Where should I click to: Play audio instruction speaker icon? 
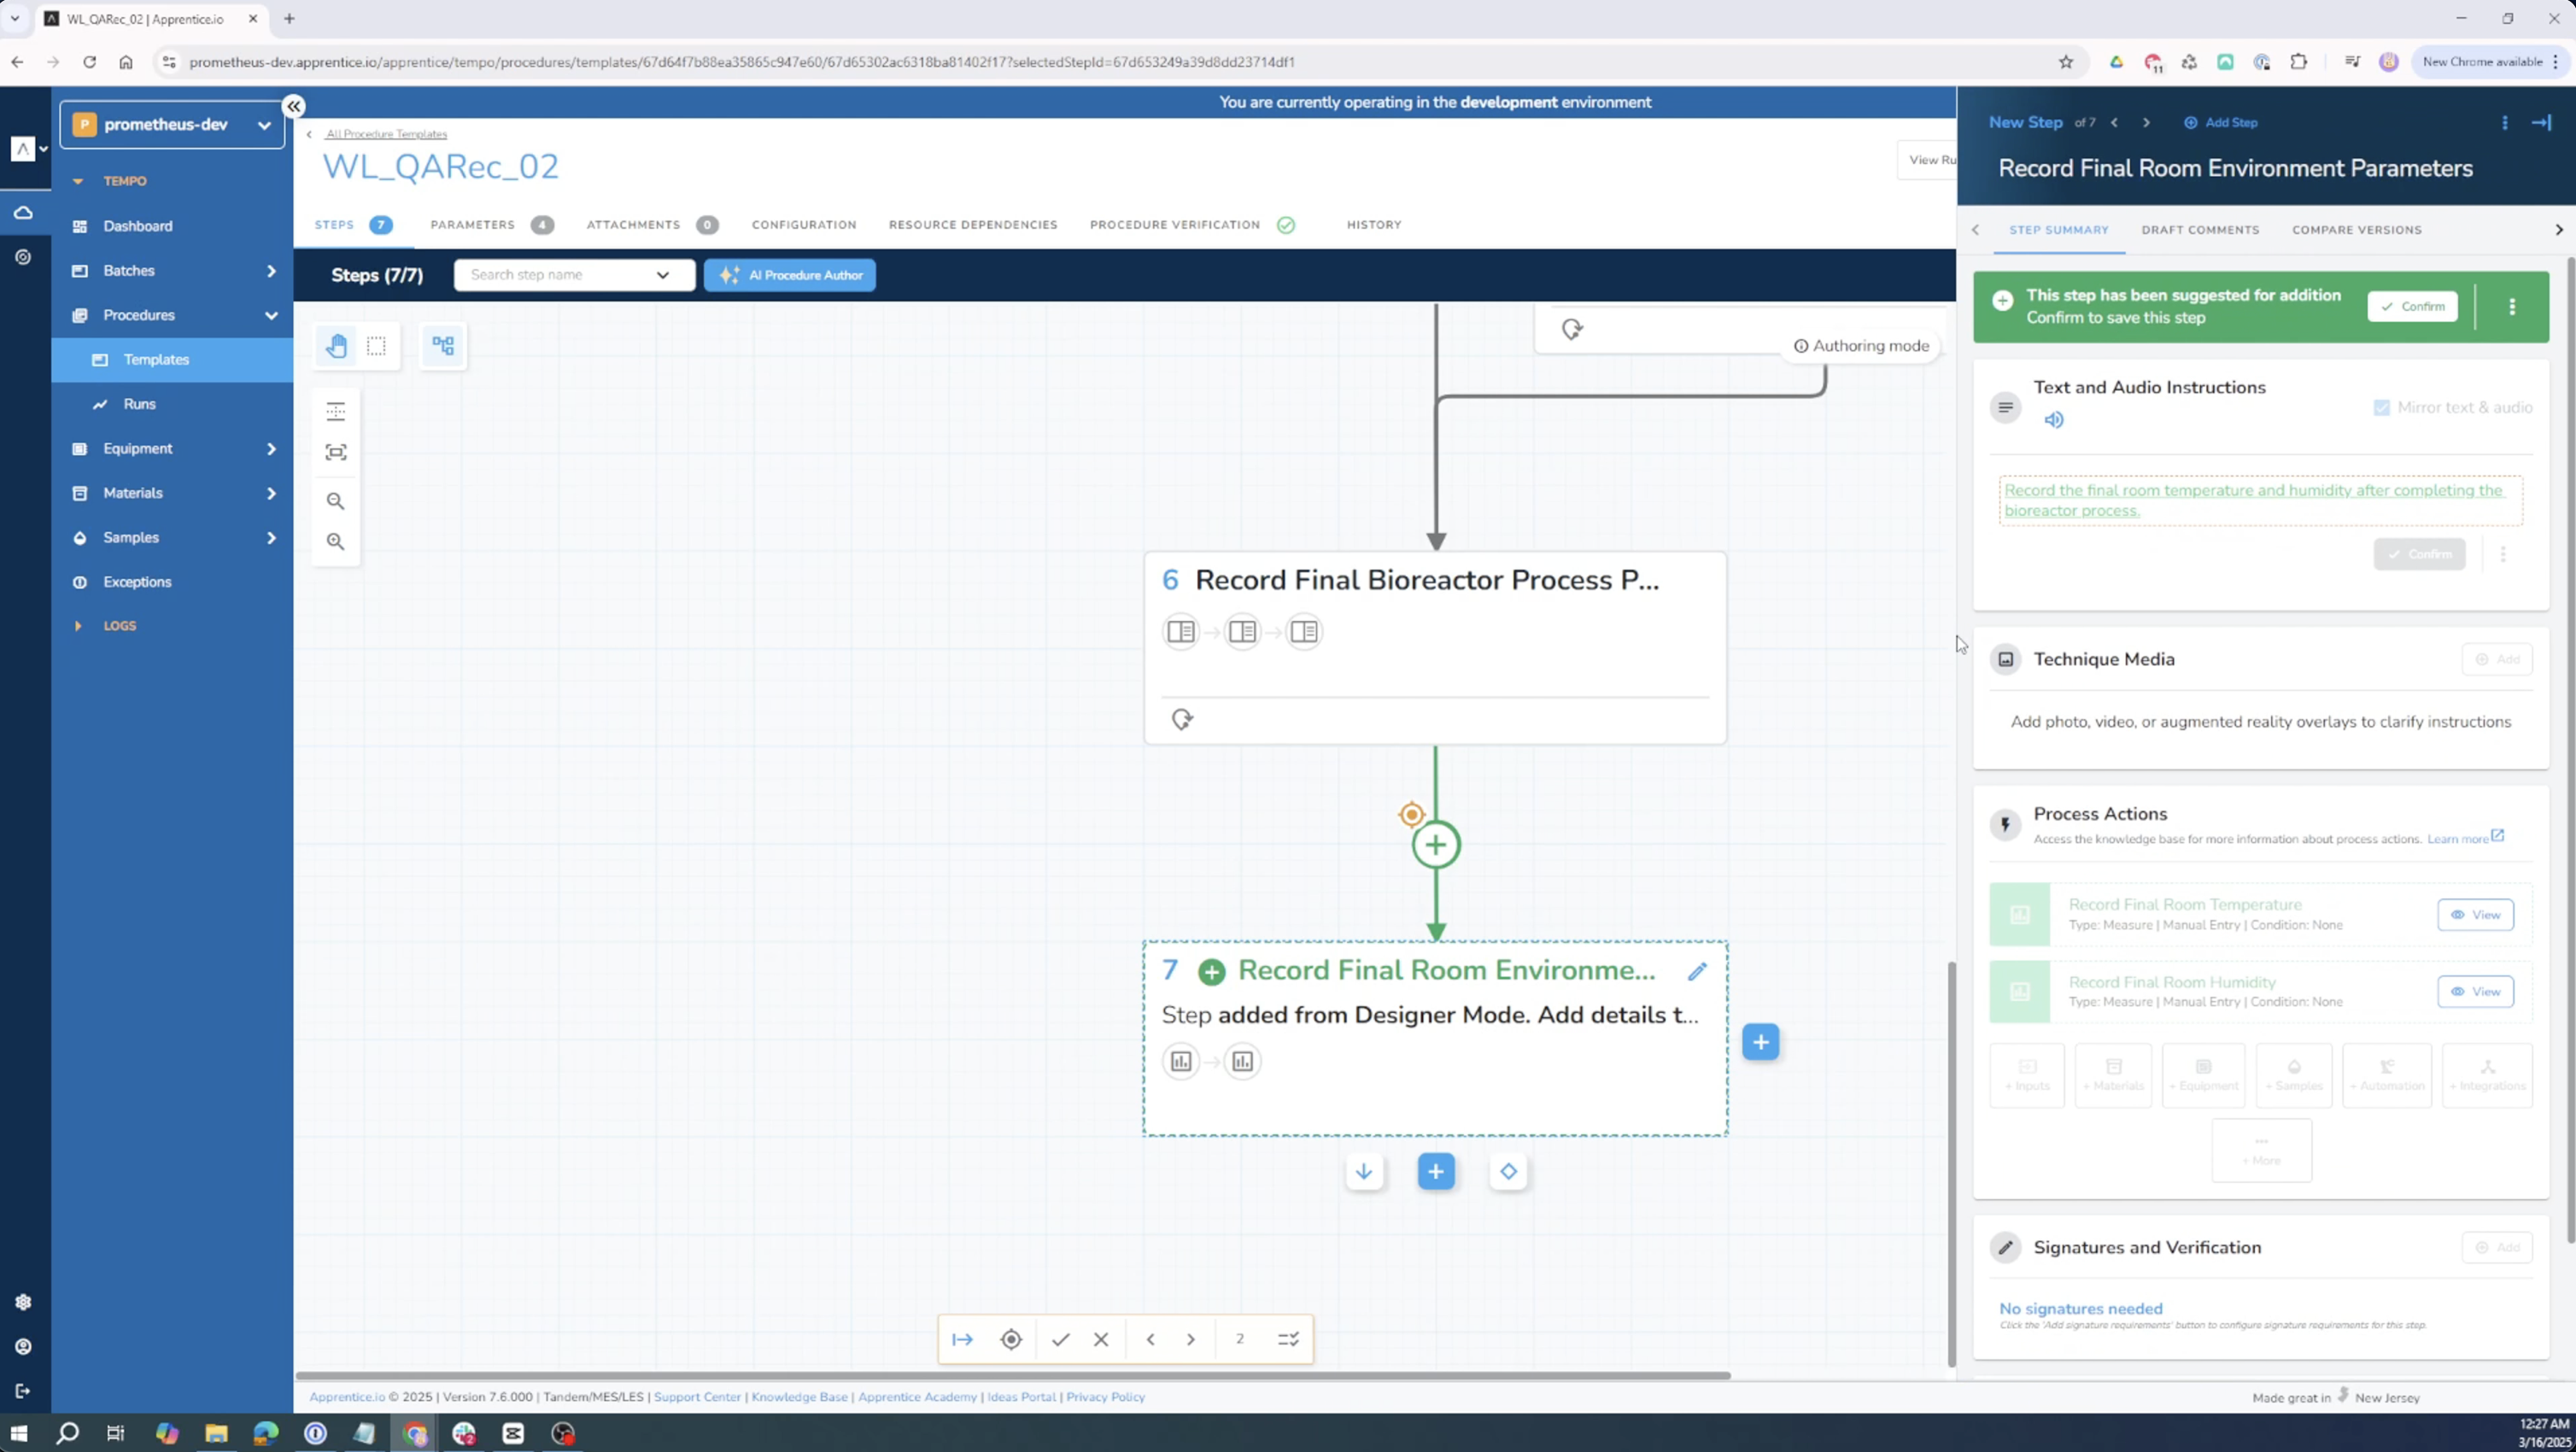click(2054, 420)
